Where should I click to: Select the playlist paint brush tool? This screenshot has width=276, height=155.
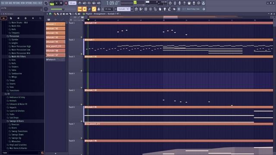click(x=58, y=14)
